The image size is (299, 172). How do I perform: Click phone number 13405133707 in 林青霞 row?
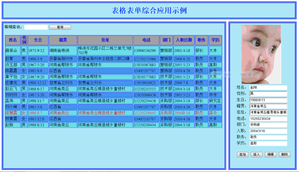145,119
